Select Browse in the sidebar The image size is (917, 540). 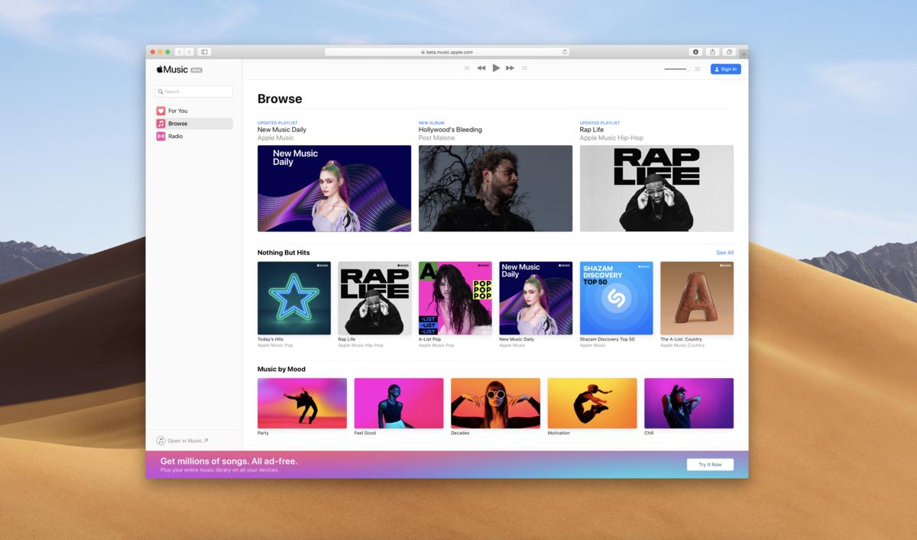point(194,124)
